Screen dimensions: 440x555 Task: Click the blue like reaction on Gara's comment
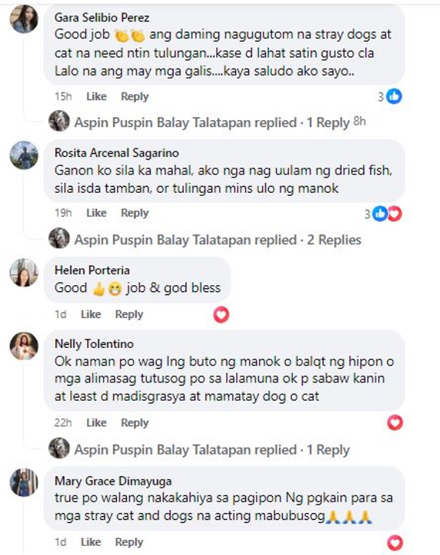pyautogui.click(x=394, y=96)
